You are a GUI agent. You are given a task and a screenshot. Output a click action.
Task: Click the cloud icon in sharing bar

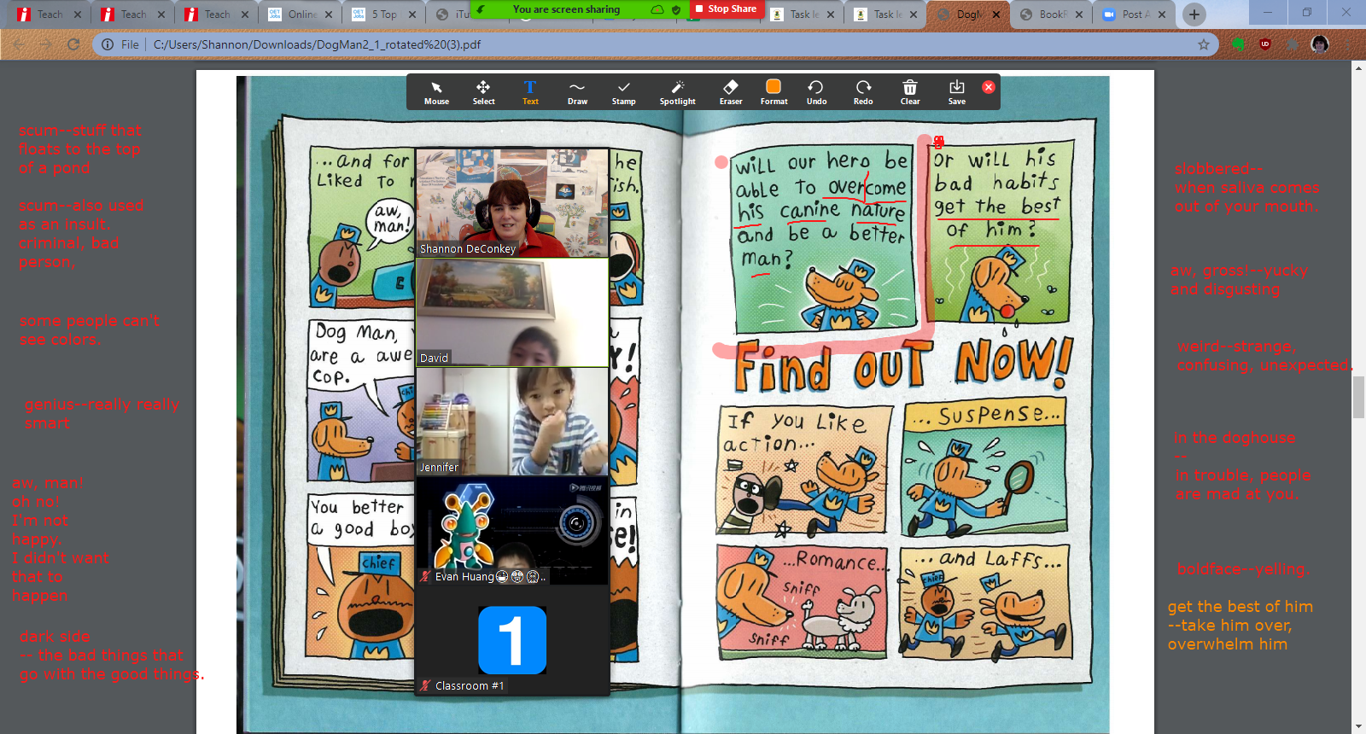click(x=657, y=10)
